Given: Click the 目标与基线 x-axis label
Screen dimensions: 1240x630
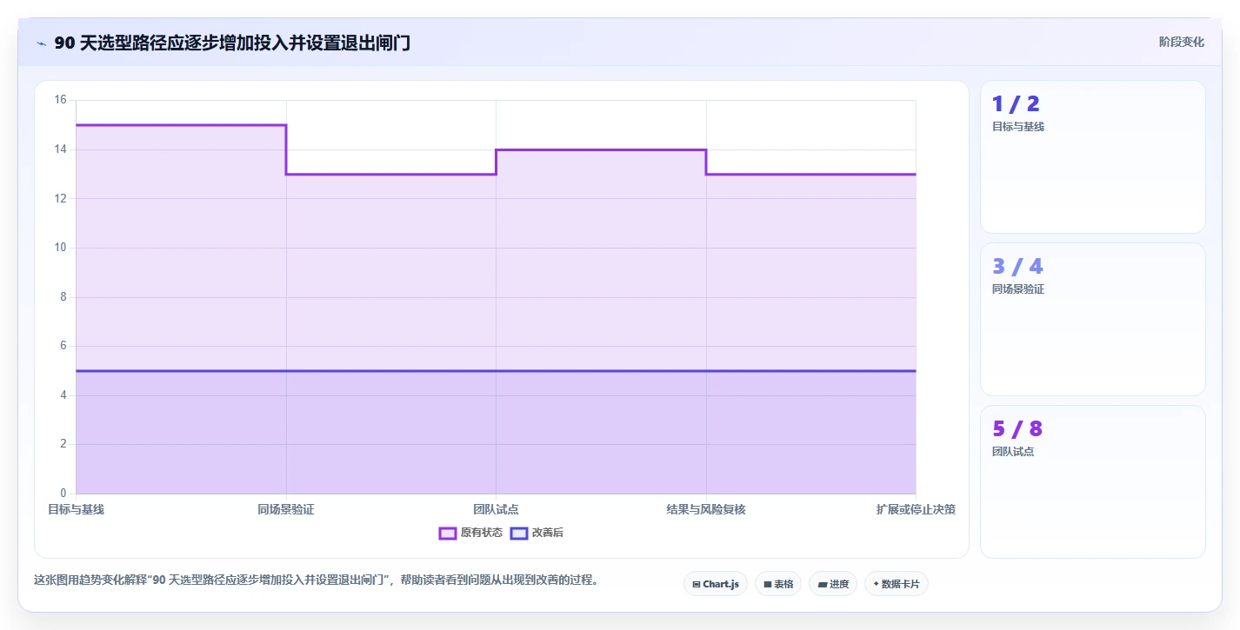Looking at the screenshot, I should 76,509.
